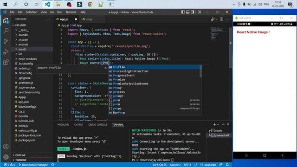Image resolution: width=297 pixels, height=167 pixels.
Task: Click the Spaces: 2 indentation indicator
Action: [x=175, y=165]
